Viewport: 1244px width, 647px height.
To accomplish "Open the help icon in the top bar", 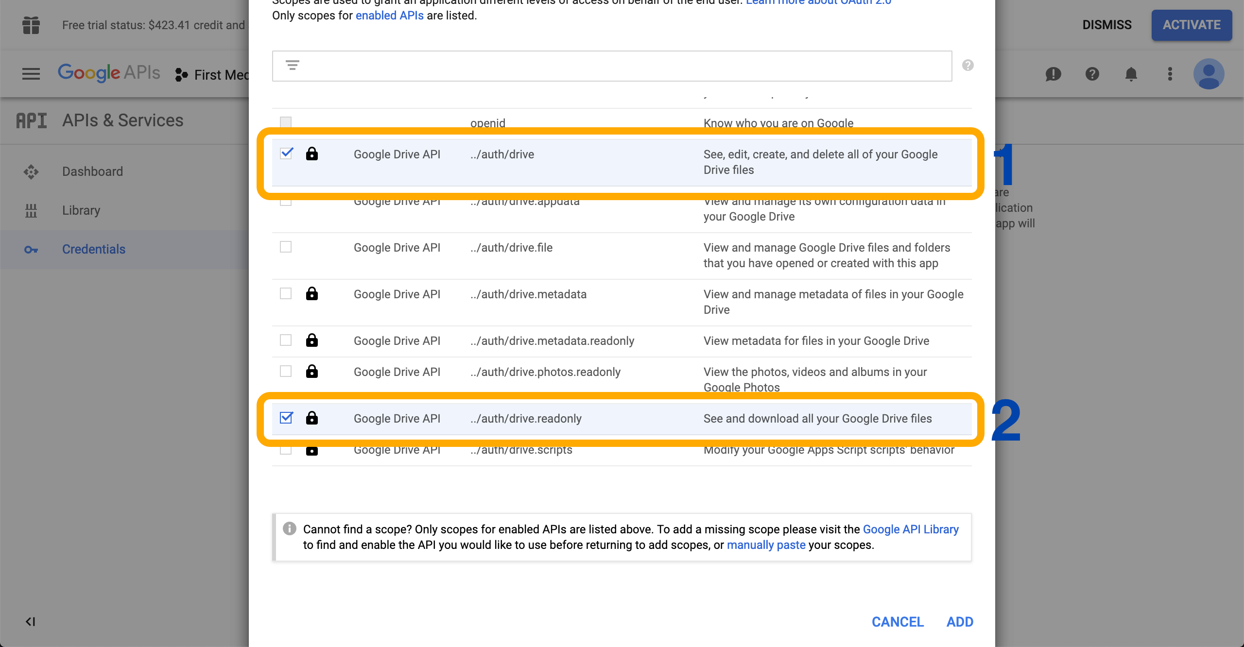I will 1092,74.
